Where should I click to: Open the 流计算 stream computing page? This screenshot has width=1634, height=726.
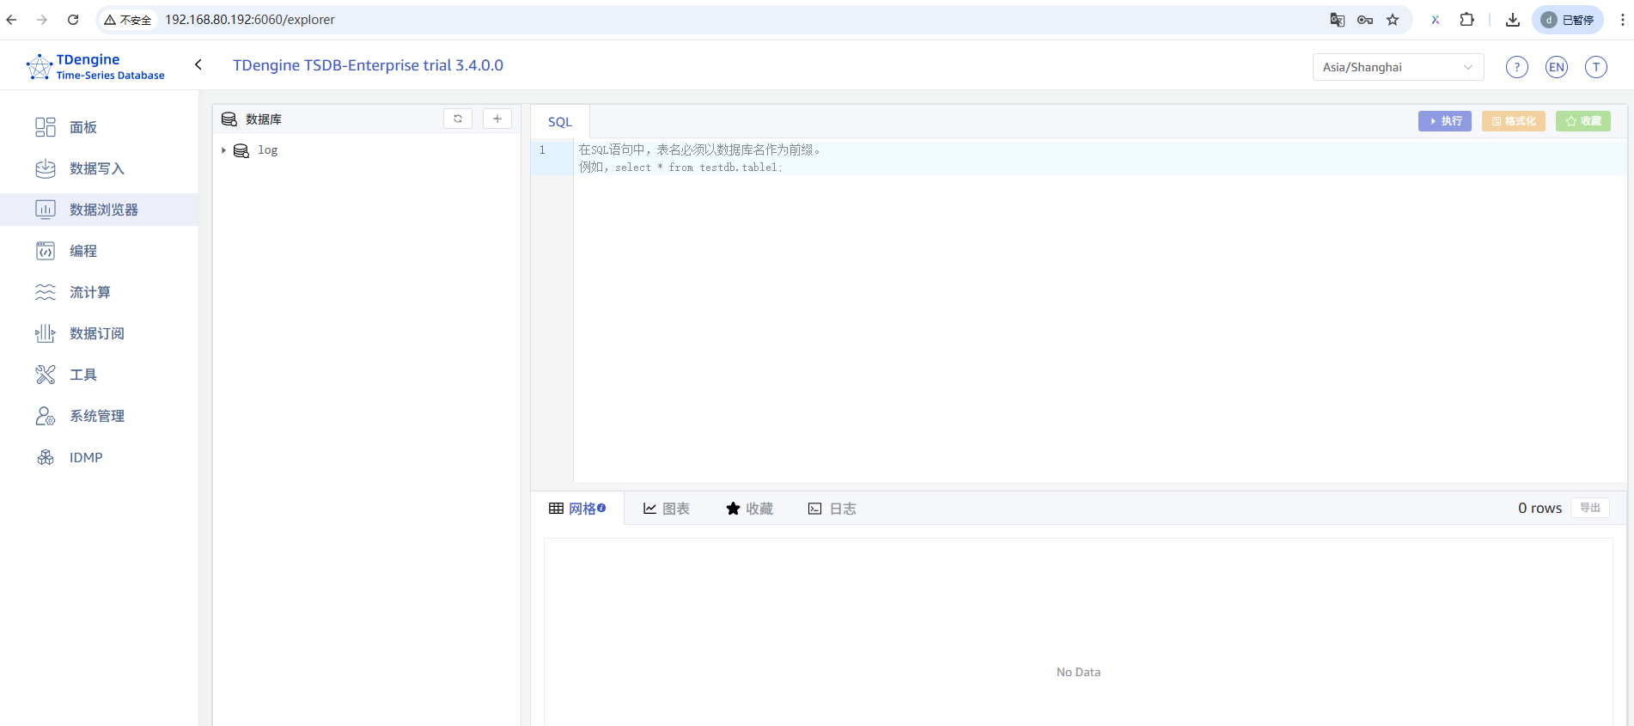[x=89, y=292]
